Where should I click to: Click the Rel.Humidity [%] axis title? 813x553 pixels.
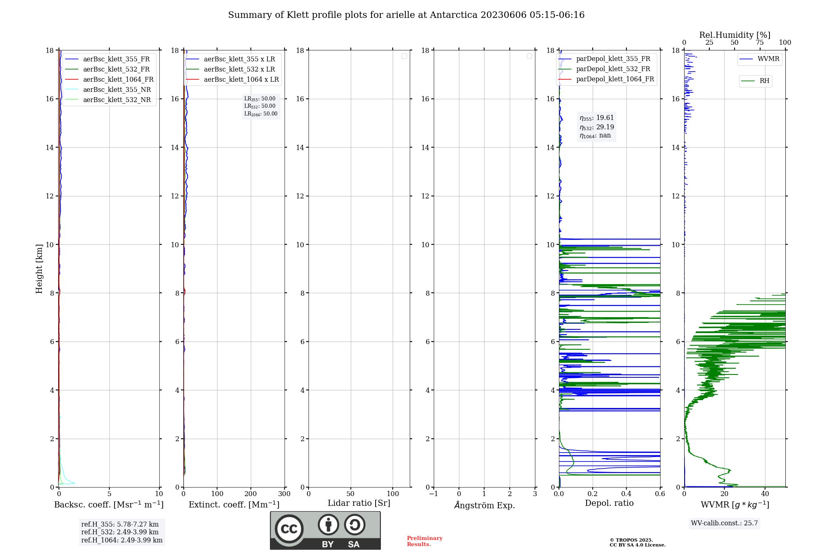point(735,35)
